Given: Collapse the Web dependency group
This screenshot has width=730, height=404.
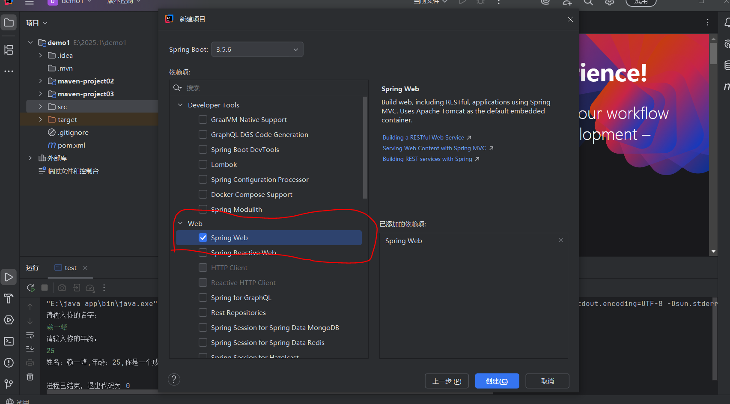Looking at the screenshot, I should pyautogui.click(x=180, y=223).
